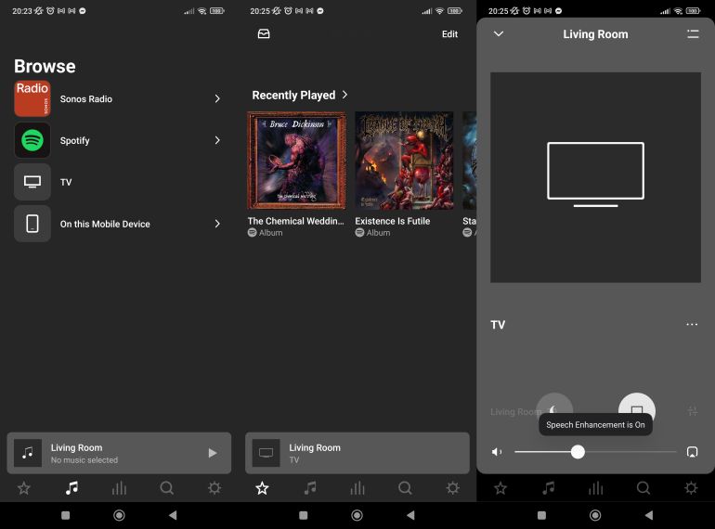Switch to My Sonos star tab on Browse screen
715x529 pixels.
coord(24,488)
